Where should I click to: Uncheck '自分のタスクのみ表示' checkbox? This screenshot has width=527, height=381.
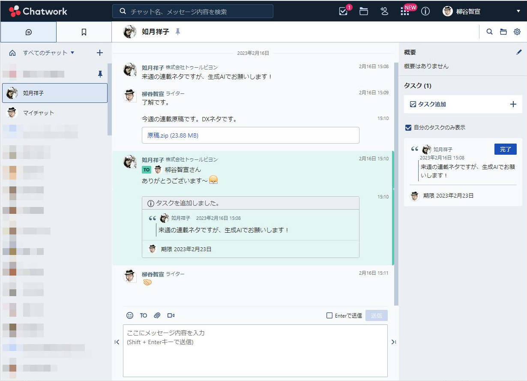pos(408,128)
